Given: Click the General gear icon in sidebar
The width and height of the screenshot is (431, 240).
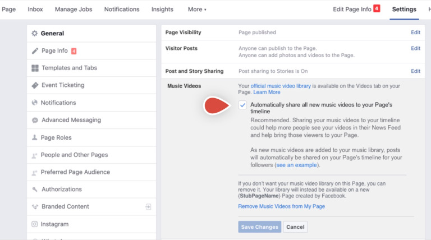Looking at the screenshot, I should coord(35,34).
